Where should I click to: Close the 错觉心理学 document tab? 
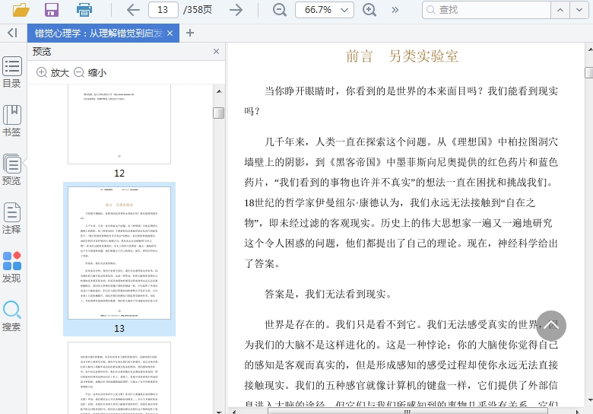[170, 33]
